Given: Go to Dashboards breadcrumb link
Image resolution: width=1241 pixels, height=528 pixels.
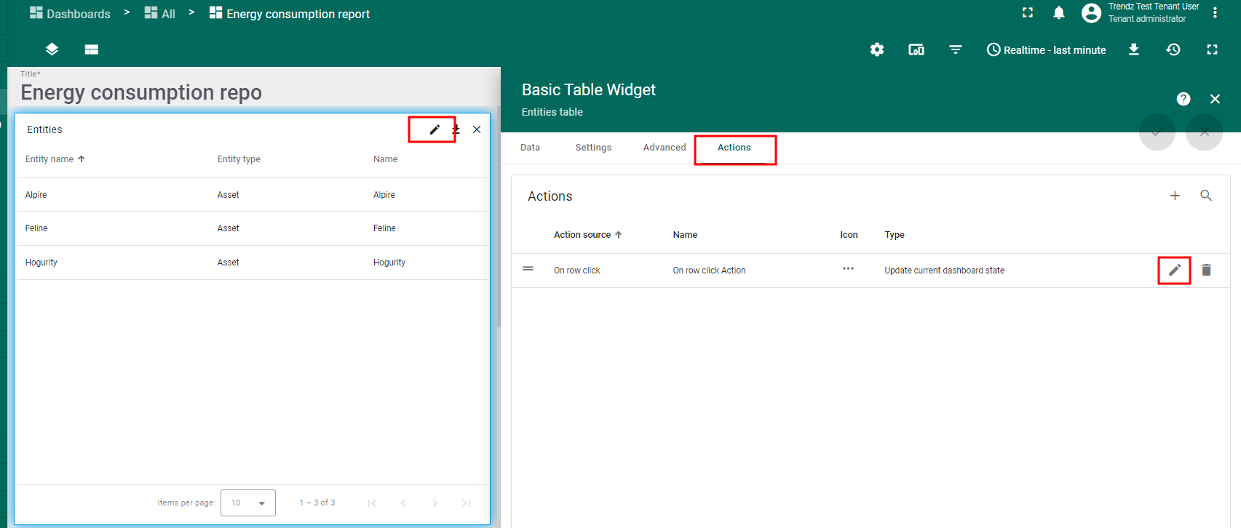Looking at the screenshot, I should [71, 14].
